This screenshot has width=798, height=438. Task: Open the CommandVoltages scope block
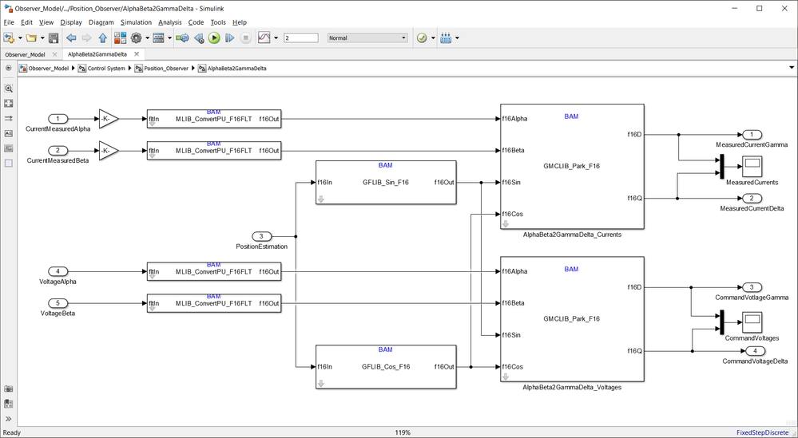(x=752, y=322)
